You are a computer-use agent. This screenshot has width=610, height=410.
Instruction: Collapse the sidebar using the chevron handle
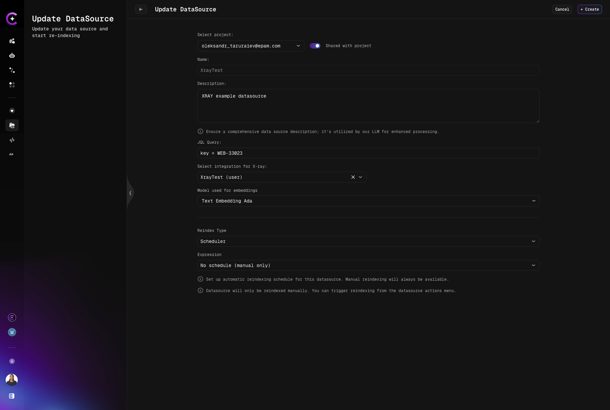coord(130,193)
